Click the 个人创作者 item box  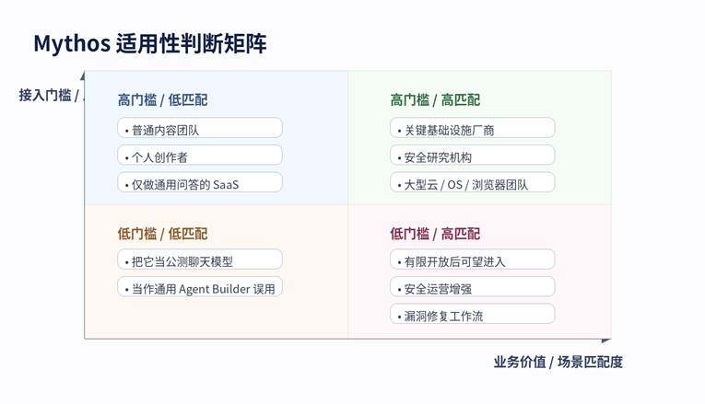(x=200, y=156)
